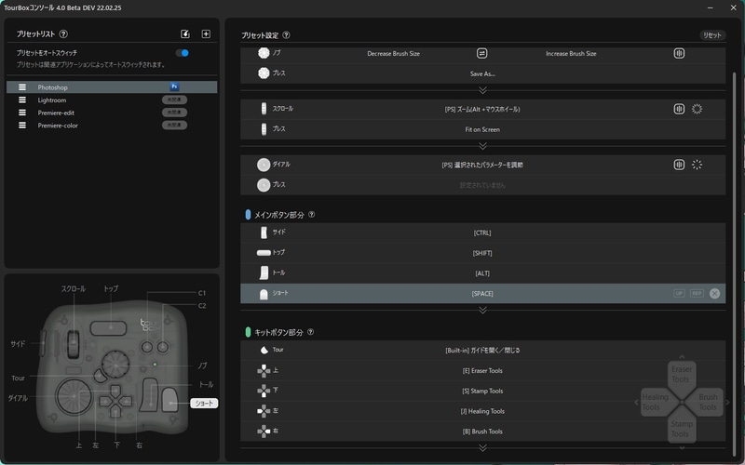Click speed spinner icon on ダイアル row
This screenshot has width=745, height=465.
click(x=697, y=165)
